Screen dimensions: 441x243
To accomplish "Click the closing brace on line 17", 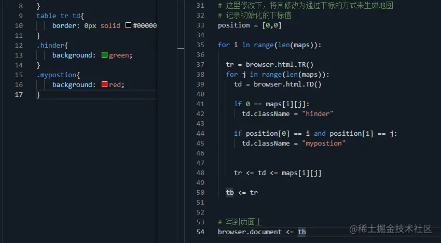I will [x=38, y=95].
